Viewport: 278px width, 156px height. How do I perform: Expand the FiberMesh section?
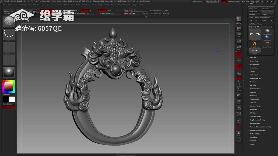point(254,75)
